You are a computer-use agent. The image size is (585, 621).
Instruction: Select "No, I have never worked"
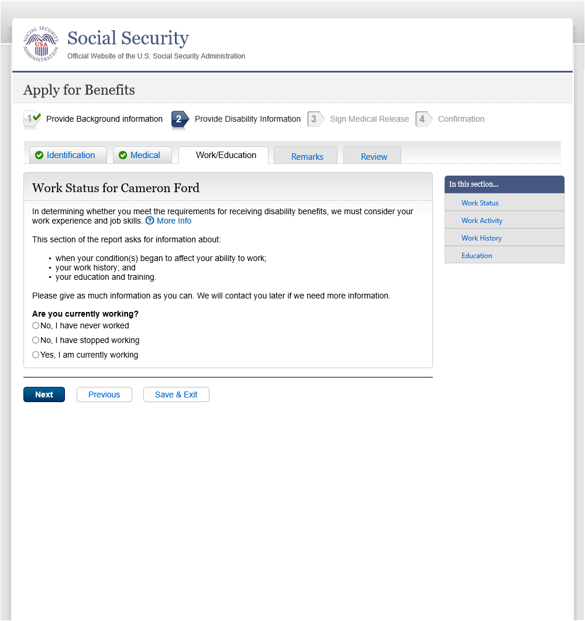(36, 325)
